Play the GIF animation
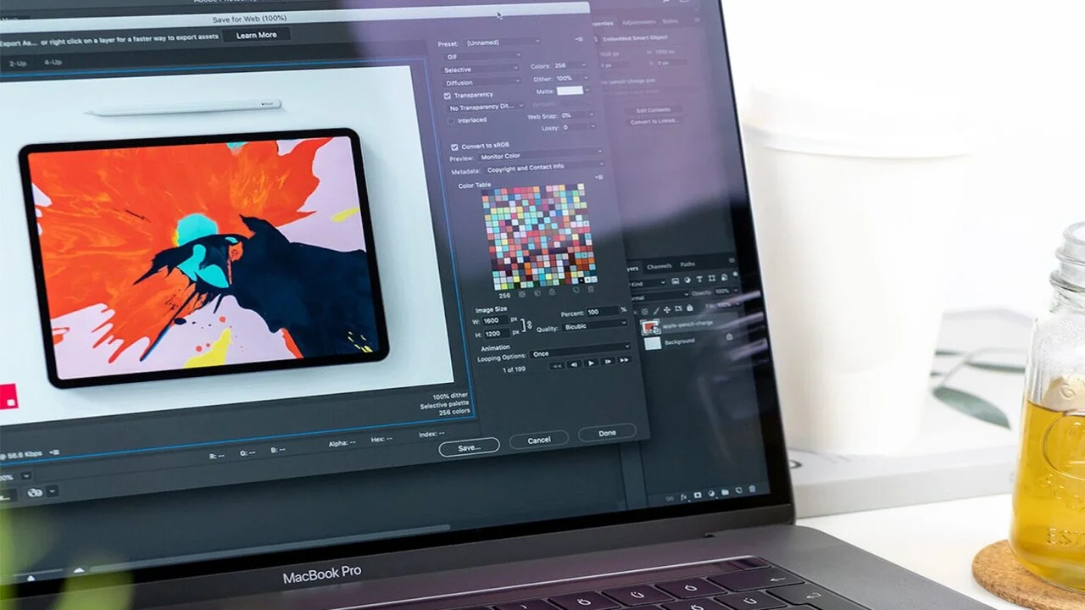Image resolution: width=1085 pixels, height=610 pixels. [591, 363]
